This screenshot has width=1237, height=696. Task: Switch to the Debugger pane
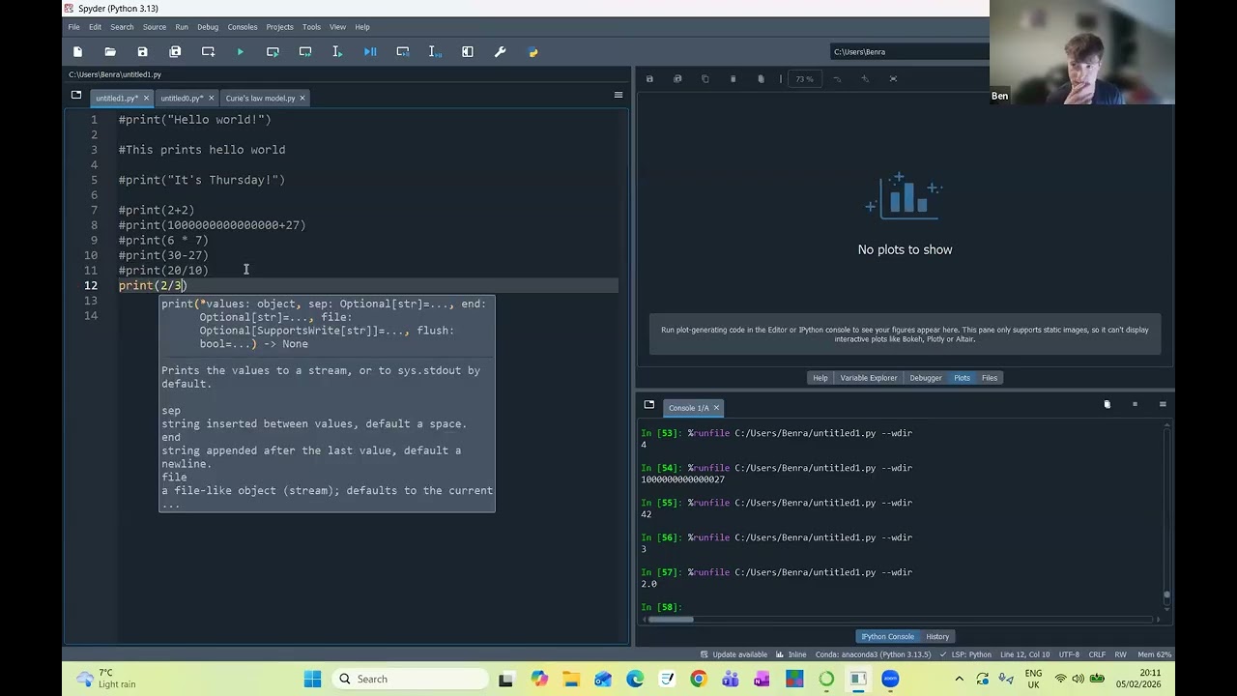926,378
